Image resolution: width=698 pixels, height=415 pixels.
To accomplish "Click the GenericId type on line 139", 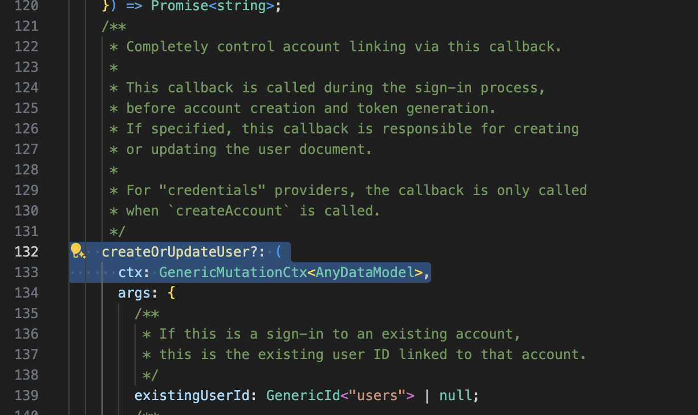I will coord(303,395).
